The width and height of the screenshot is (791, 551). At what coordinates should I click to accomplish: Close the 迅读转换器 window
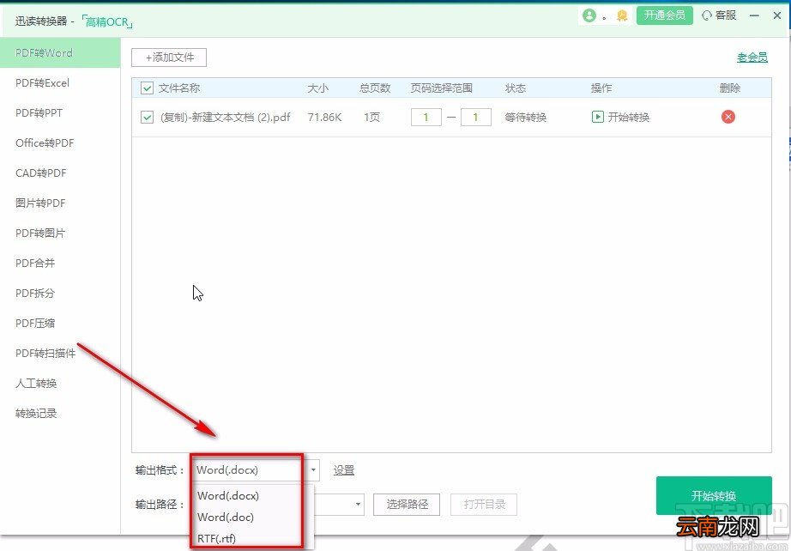[777, 15]
